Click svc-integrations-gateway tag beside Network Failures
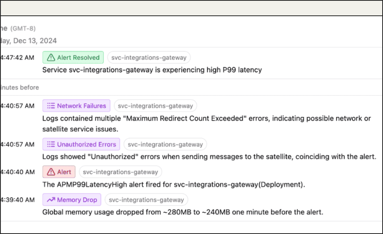Image resolution: width=383 pixels, height=234 pixels. pos(155,106)
